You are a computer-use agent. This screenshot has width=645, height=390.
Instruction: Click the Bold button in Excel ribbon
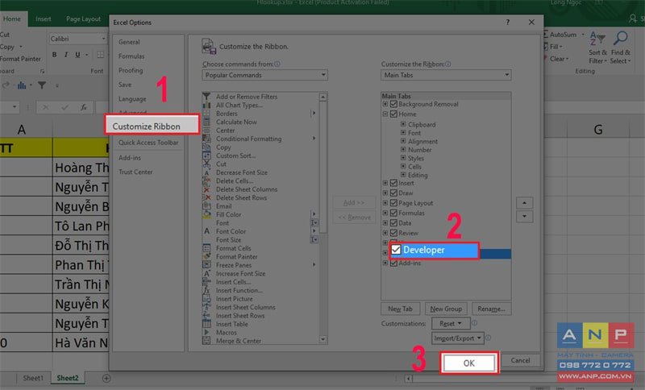54,55
